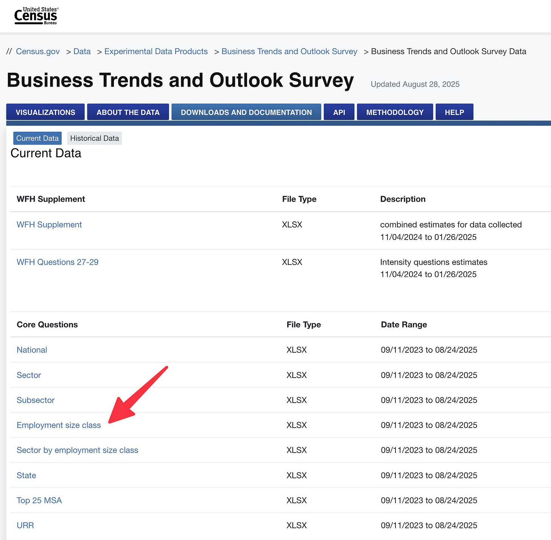
Task: Open the Methodology section
Action: pyautogui.click(x=395, y=112)
